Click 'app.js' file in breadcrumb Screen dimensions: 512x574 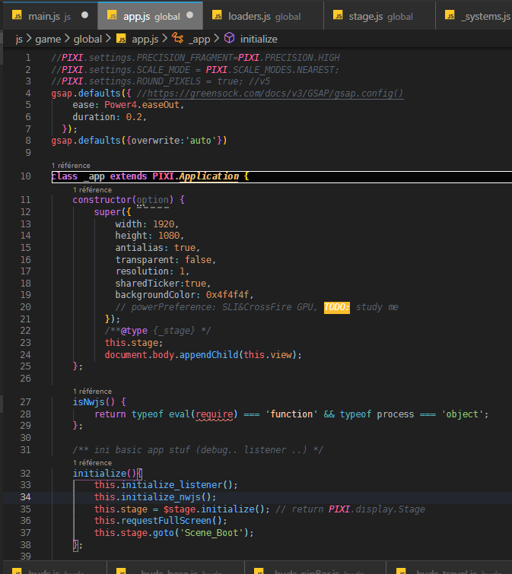point(145,40)
